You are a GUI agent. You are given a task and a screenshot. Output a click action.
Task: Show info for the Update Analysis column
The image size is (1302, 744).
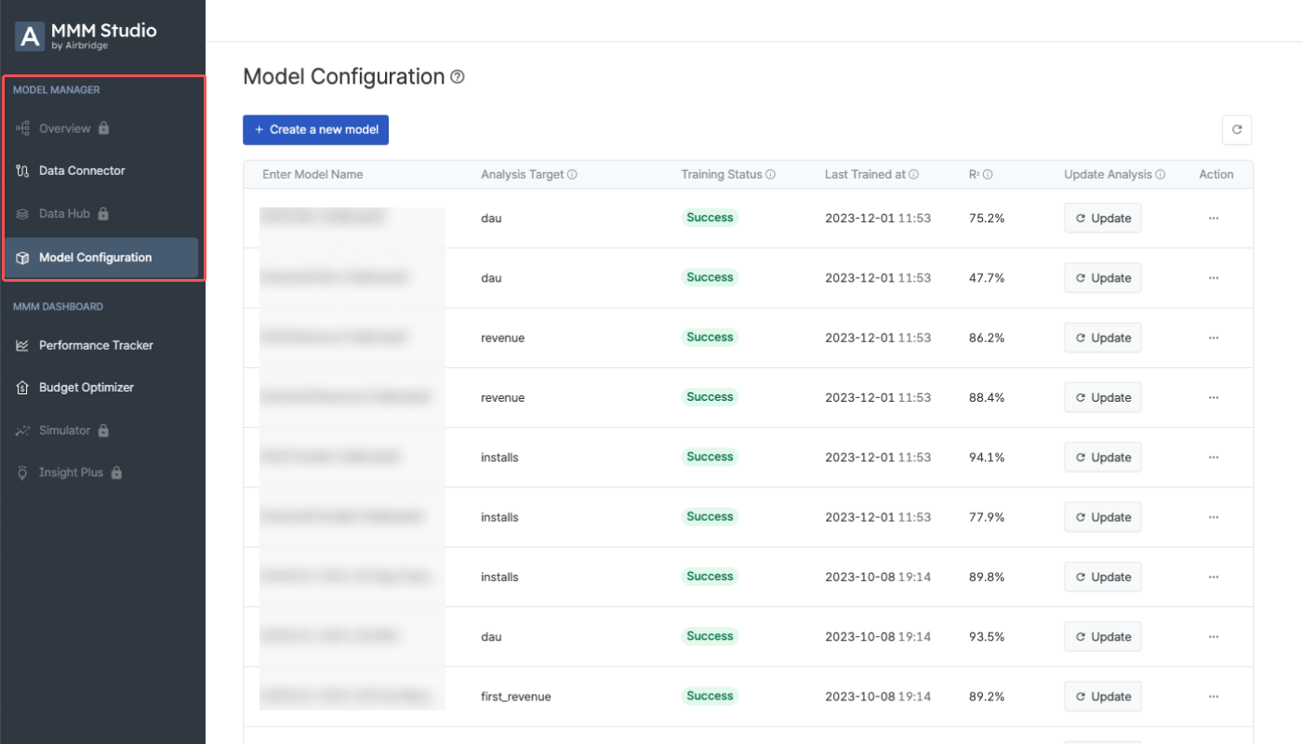tap(1160, 175)
